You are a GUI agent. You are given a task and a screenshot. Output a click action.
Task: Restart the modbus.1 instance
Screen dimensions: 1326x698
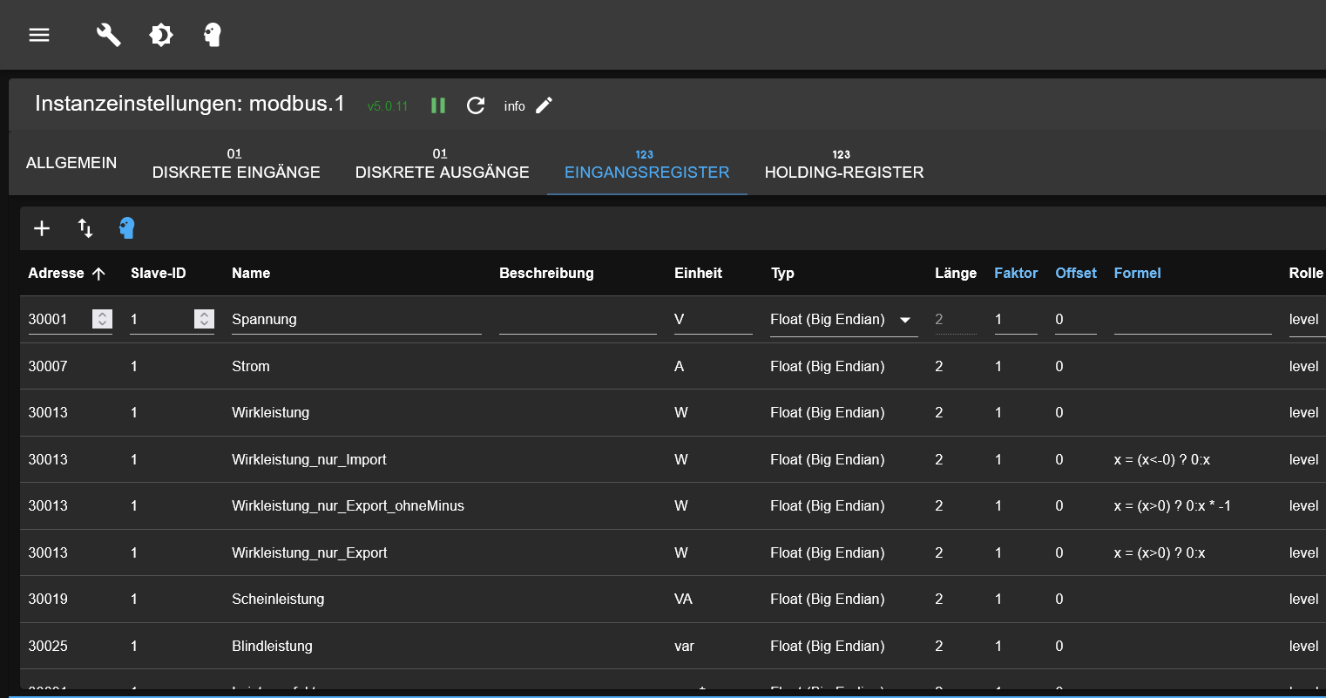click(x=476, y=105)
